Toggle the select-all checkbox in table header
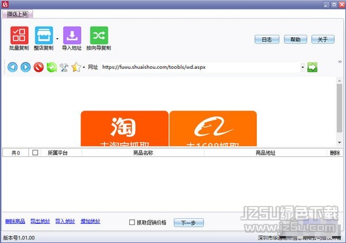Screen dimensions: 346x243 (35, 152)
